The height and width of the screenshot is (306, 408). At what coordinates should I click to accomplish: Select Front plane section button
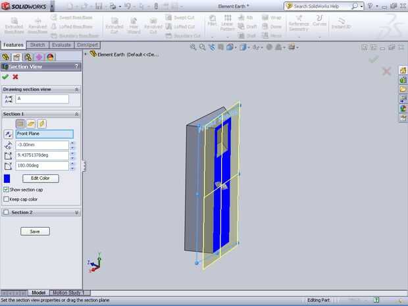pyautogui.click(x=20, y=124)
